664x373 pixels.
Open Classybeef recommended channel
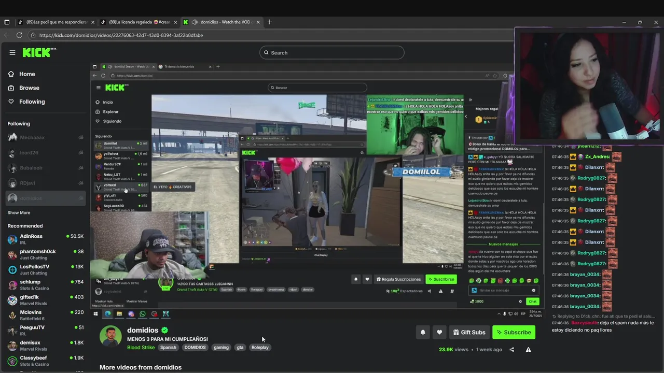[45, 361]
